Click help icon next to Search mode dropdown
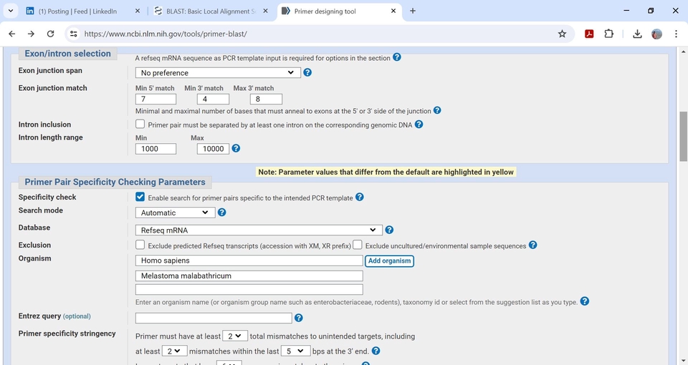Viewport: 688px width, 365px height. click(x=221, y=213)
